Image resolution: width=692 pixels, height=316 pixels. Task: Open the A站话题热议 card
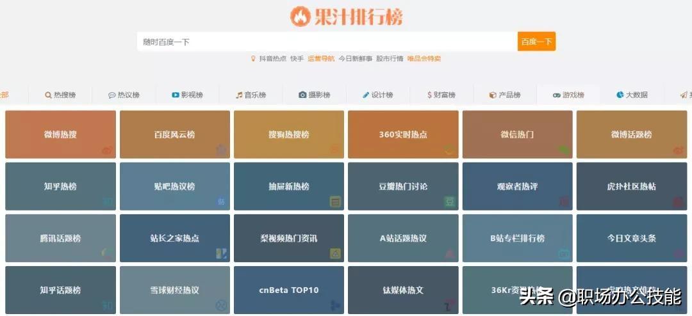point(403,238)
